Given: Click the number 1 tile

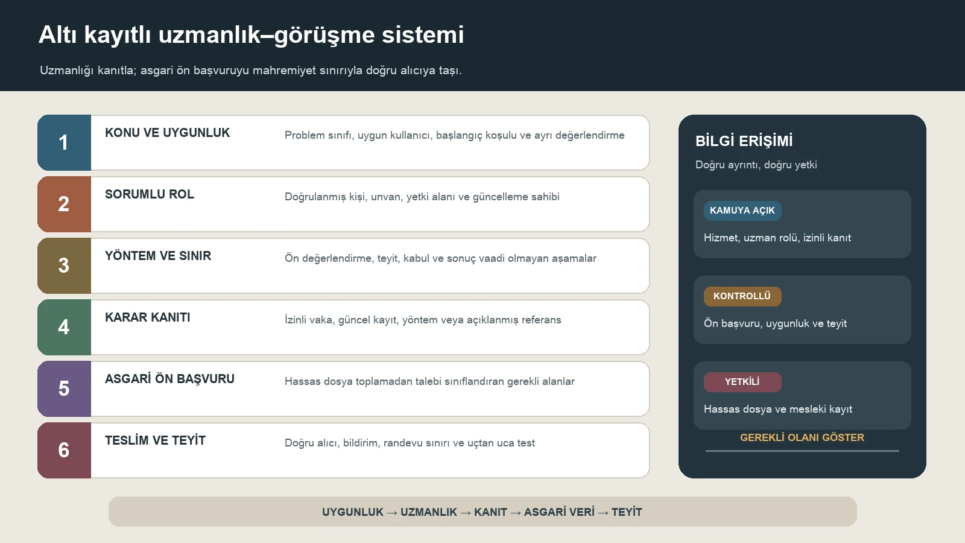Looking at the screenshot, I should 64,142.
